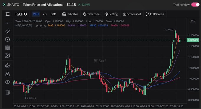Viewport: 201px width, 109px height.
Task: Click the 2026-07-24 time axis label
Action: point(87,106)
